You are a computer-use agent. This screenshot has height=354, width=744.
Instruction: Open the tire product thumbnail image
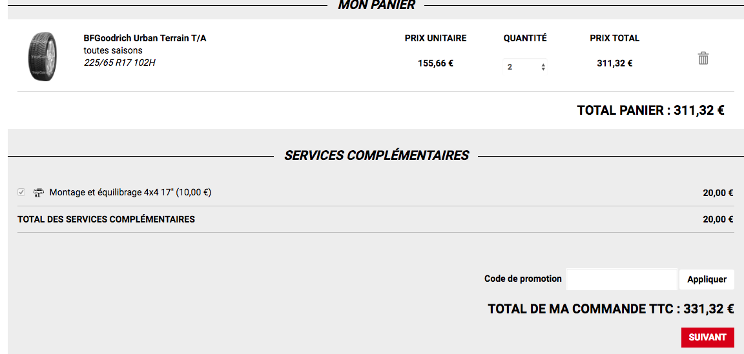coord(42,55)
